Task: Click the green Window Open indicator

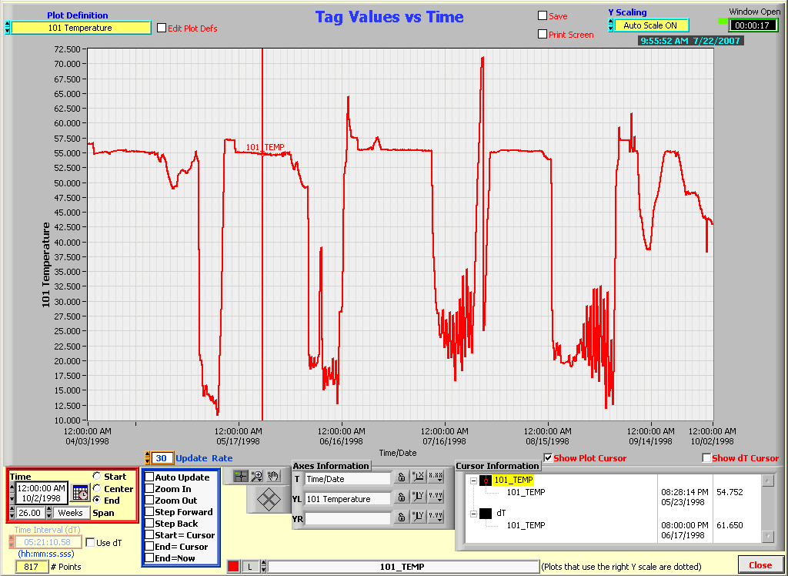Action: (722, 21)
